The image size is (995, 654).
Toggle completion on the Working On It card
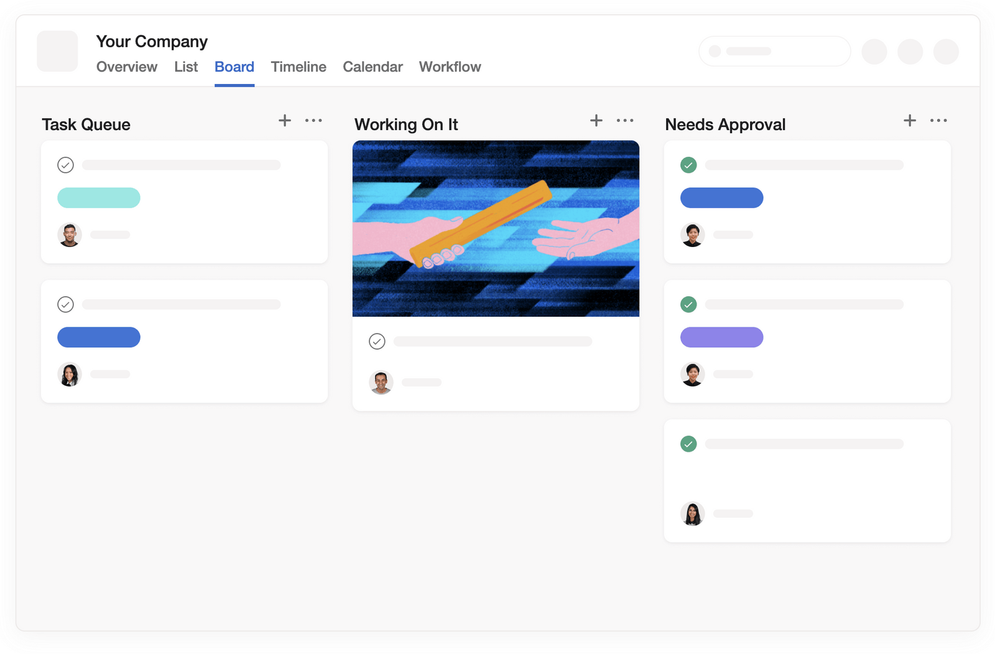[377, 341]
